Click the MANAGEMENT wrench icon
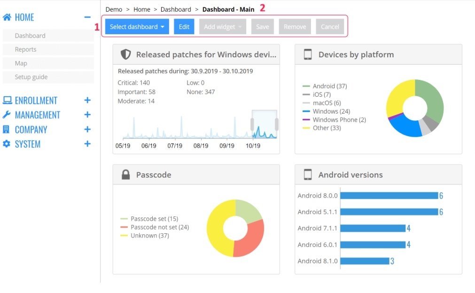 point(7,115)
